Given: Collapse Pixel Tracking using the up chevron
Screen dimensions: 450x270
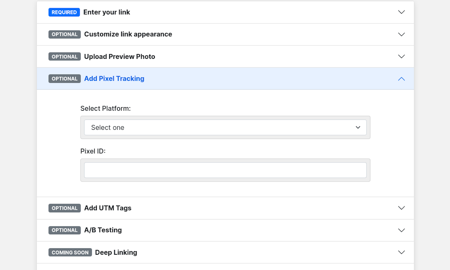Looking at the screenshot, I should 401,79.
